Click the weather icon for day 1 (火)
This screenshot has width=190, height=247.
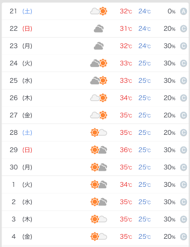[99, 185]
